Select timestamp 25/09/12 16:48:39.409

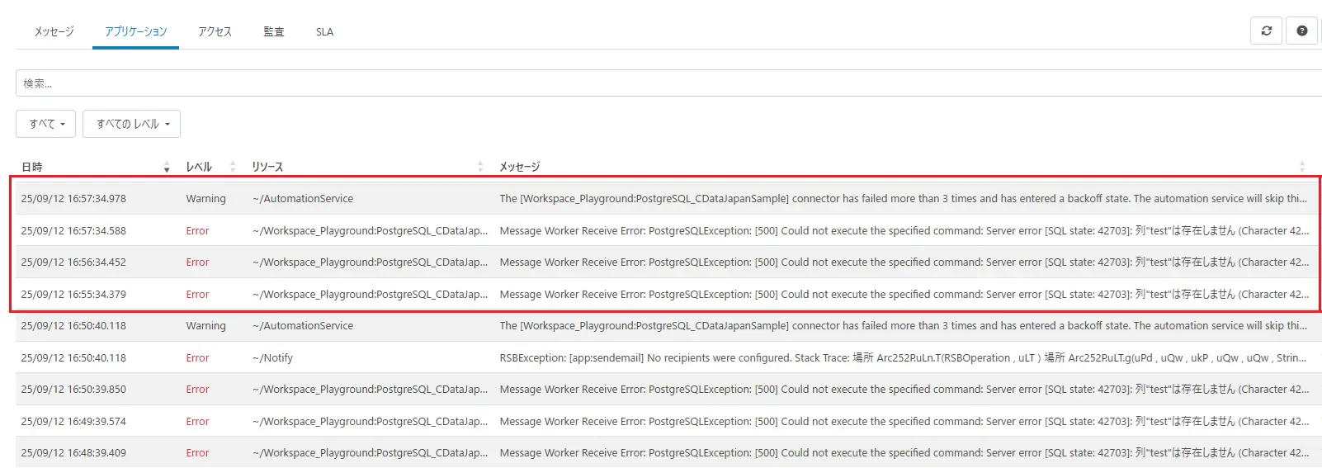coord(73,453)
